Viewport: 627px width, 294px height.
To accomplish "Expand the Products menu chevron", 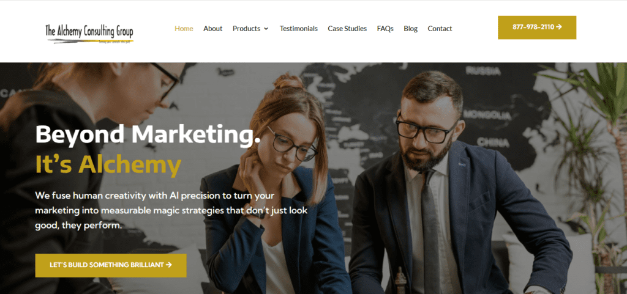I will click(266, 29).
